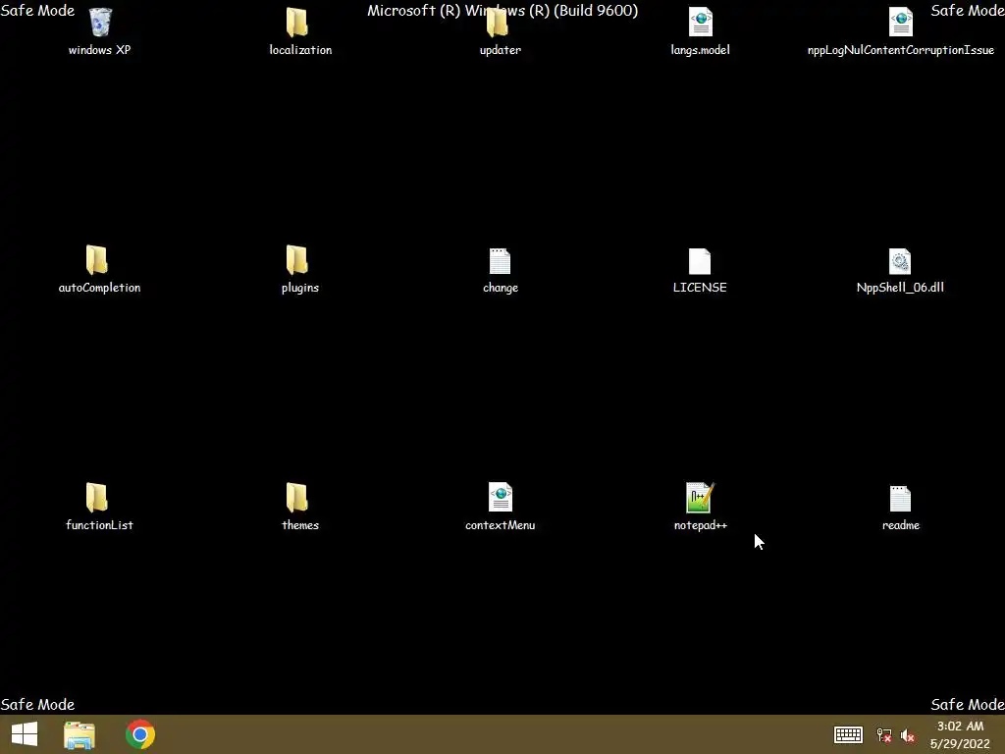Screen dimensions: 1005x754
Task: Open the Windows Start button
Action: tap(25, 734)
